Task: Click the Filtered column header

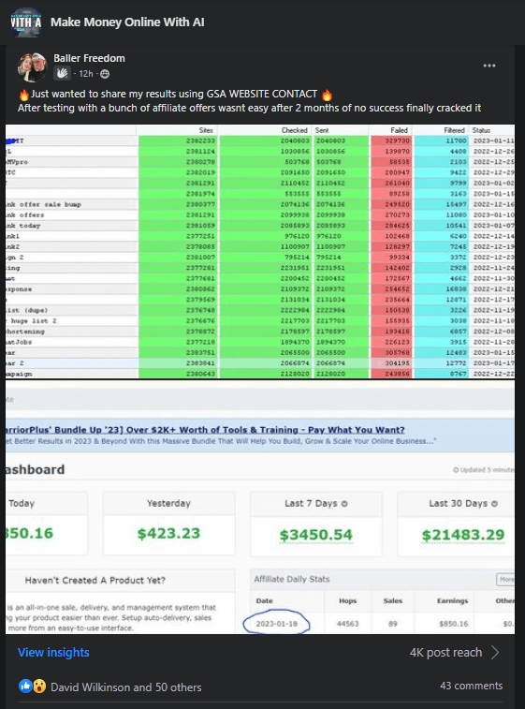Action: [454, 130]
